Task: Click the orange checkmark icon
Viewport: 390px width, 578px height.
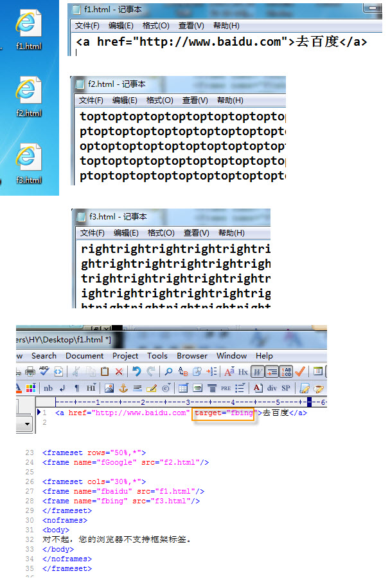Action: pyautogui.click(x=300, y=371)
